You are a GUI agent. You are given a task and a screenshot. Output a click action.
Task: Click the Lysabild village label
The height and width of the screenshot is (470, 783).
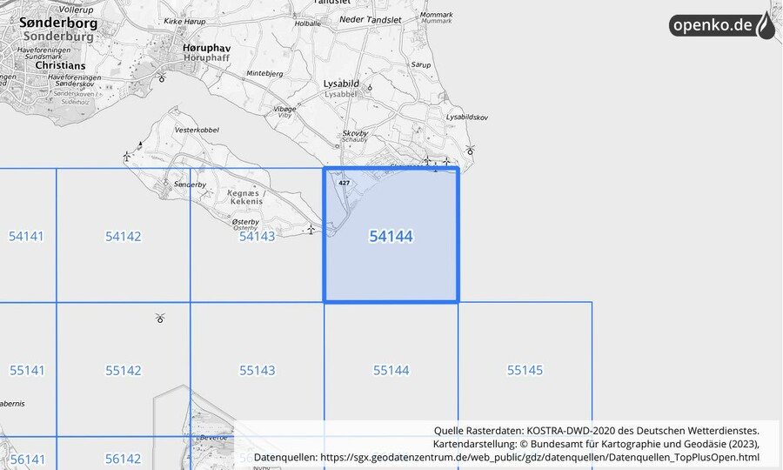coord(341,84)
